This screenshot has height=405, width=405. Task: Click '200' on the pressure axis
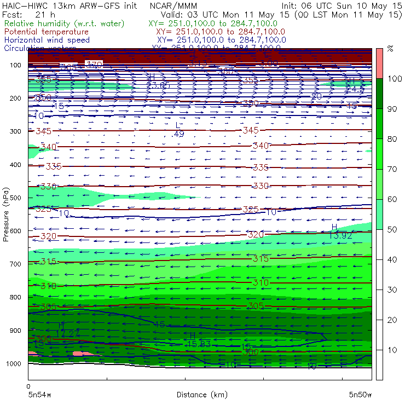[15, 98]
